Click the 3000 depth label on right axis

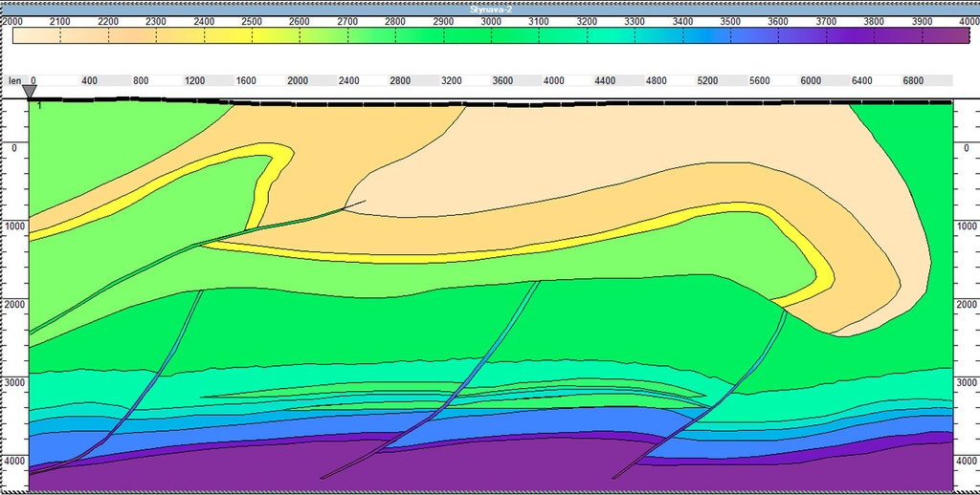tap(967, 381)
